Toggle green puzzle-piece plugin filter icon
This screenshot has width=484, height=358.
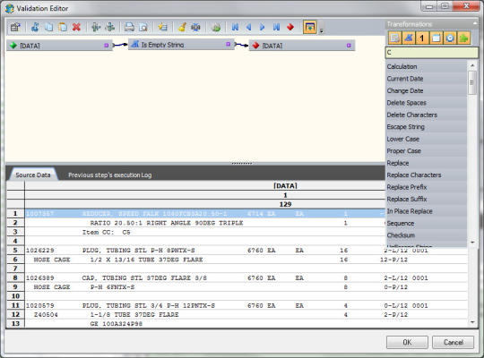click(463, 38)
